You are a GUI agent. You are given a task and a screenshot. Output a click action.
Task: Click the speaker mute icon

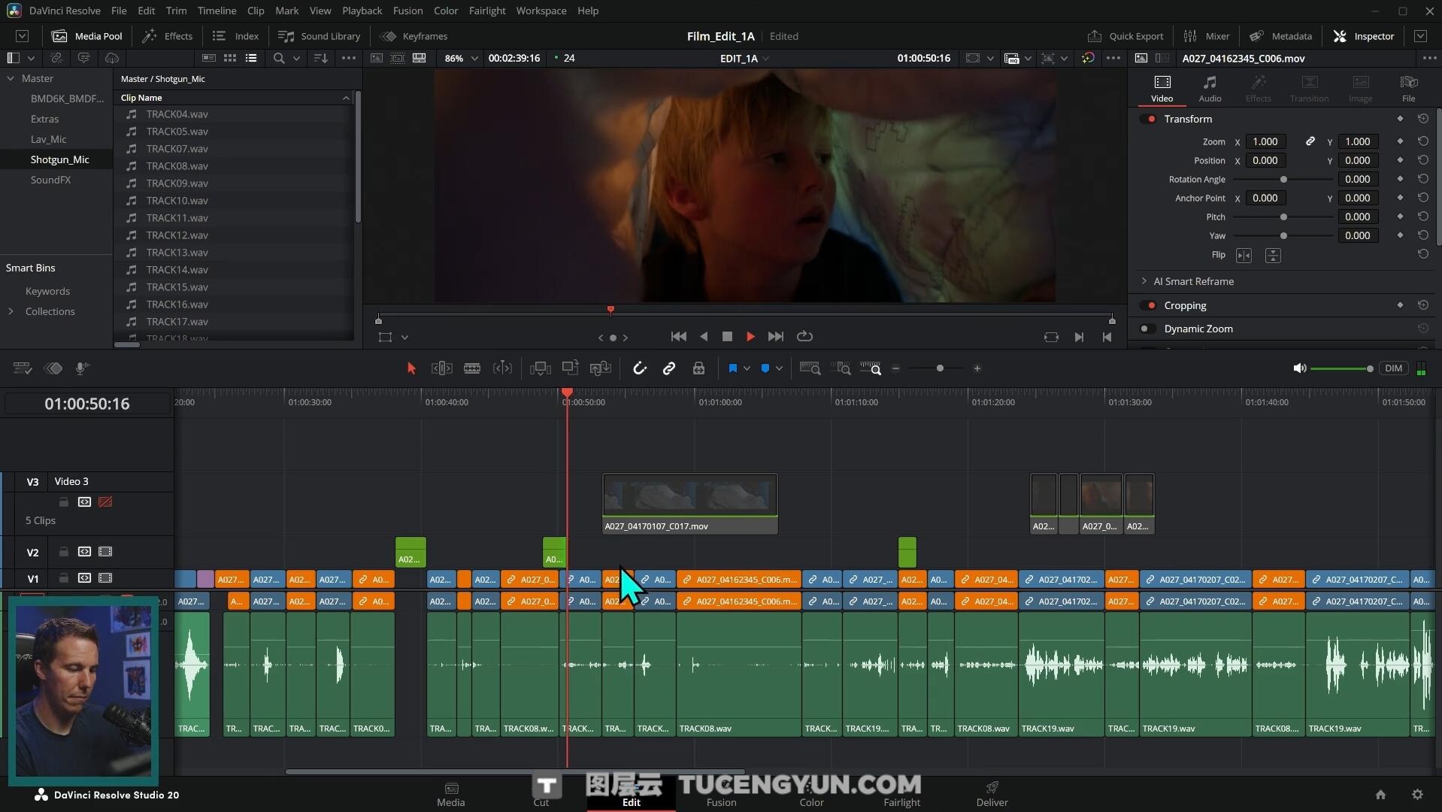coord(1299,368)
